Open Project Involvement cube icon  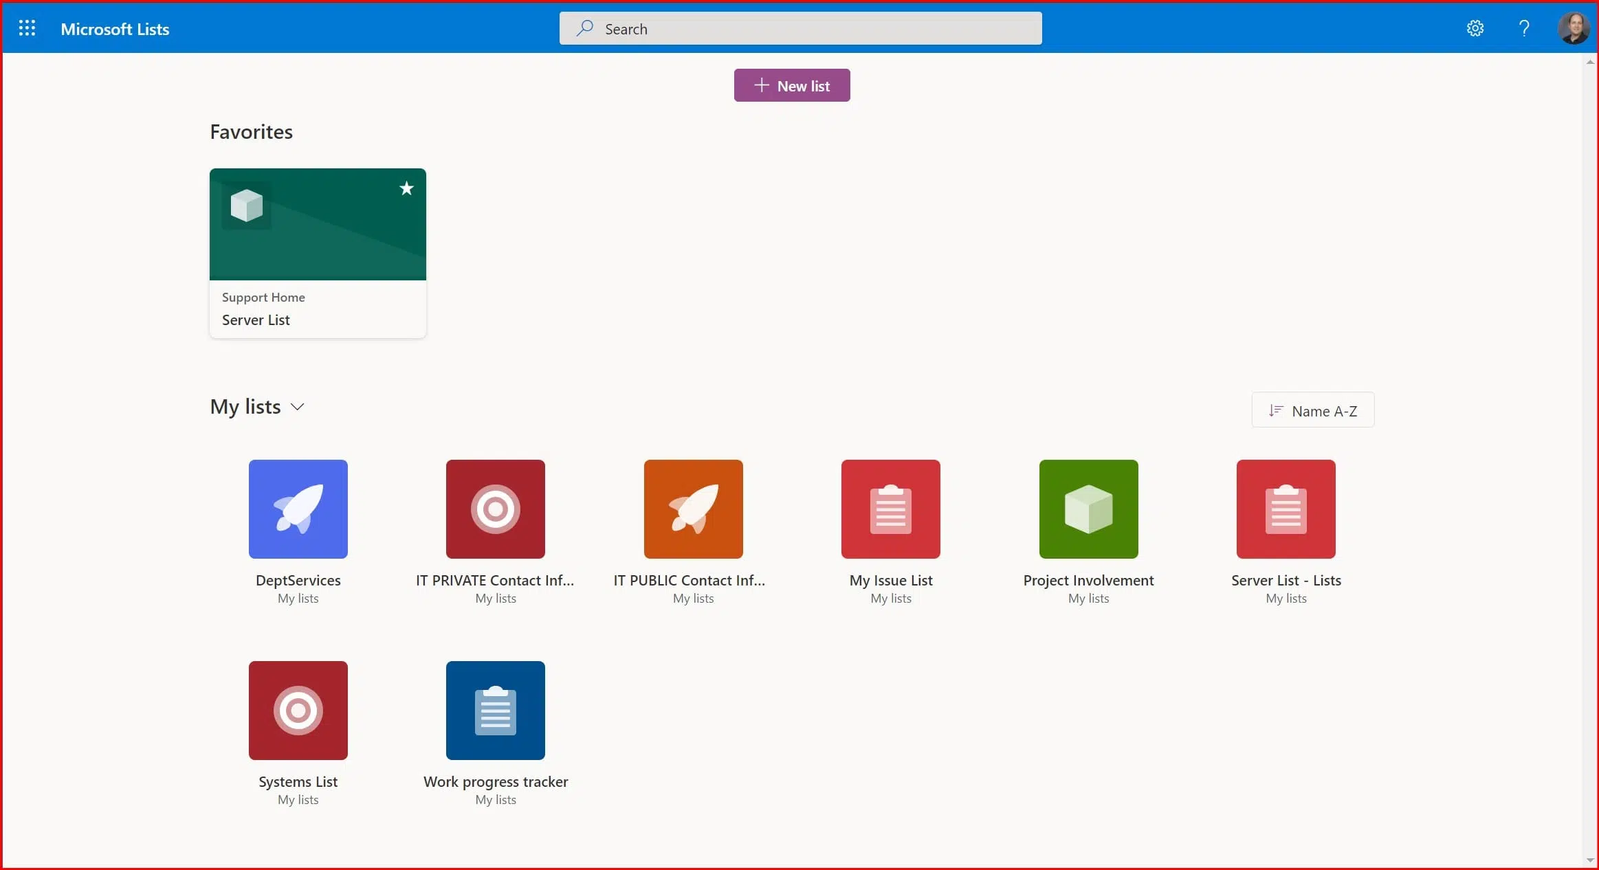(x=1089, y=509)
